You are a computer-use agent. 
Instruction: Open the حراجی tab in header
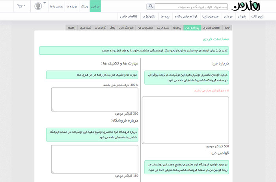click(95, 7)
